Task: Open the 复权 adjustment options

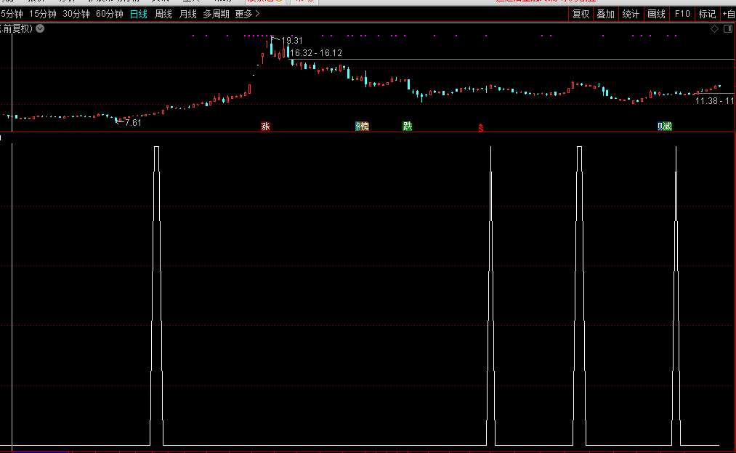Action: (x=581, y=14)
